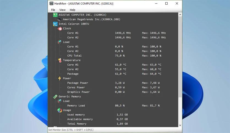The width and height of the screenshot is (230, 133).
Task: Select the Power group label
Action: point(67,78)
